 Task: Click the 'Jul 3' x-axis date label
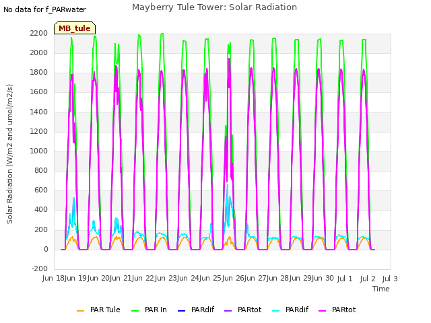[390, 279]
